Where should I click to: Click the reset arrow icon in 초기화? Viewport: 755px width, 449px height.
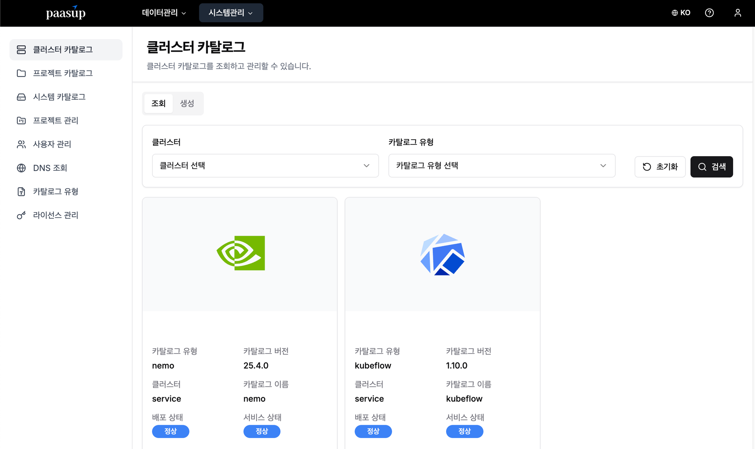point(647,167)
